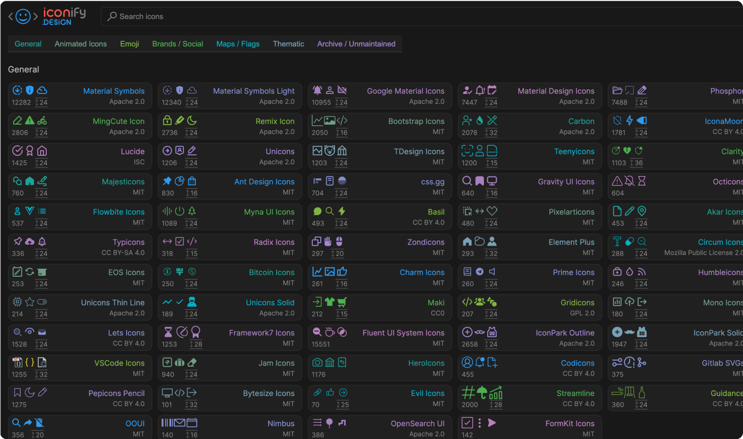Open the Evil Icons set
This screenshot has height=439, width=743.
click(x=380, y=398)
